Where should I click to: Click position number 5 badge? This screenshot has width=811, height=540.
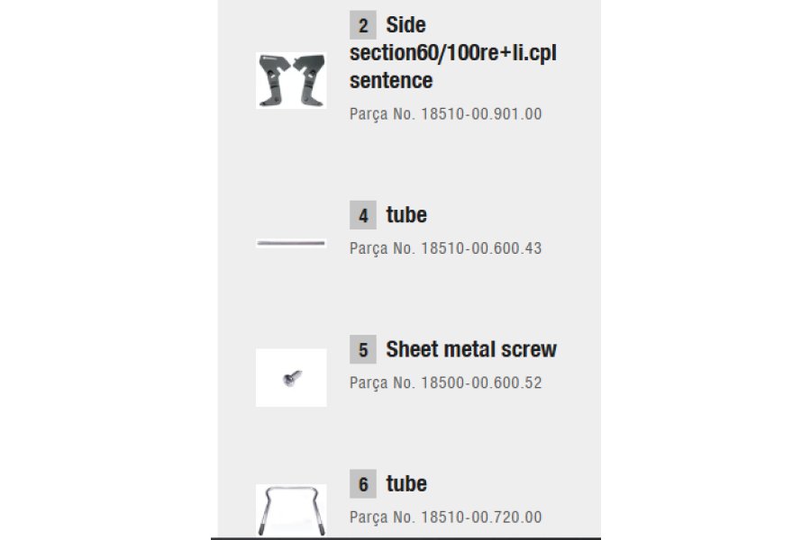pos(363,349)
